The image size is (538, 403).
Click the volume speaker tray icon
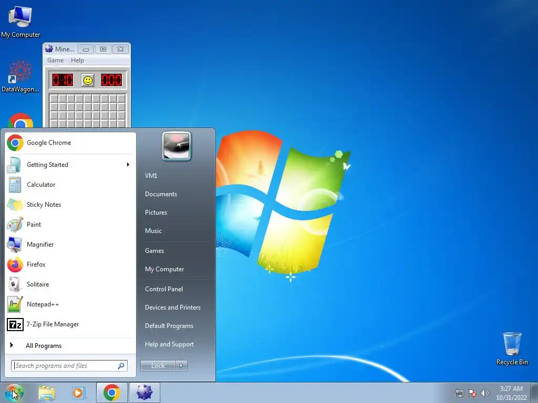(x=484, y=393)
